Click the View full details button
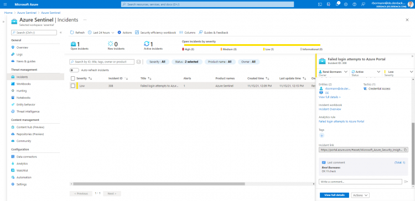Screen dimensions: 415x201 coord(334,195)
